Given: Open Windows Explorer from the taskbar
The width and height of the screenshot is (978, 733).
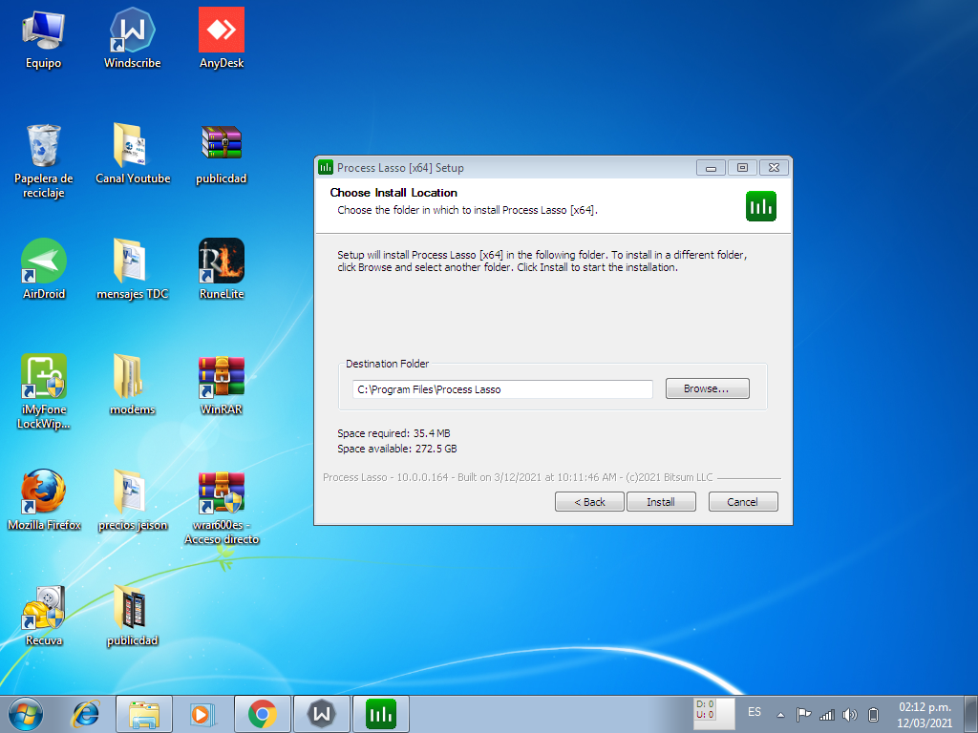Looking at the screenshot, I should (144, 714).
